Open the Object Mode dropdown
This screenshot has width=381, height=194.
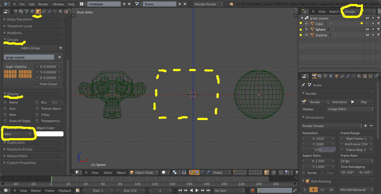pos(143,172)
